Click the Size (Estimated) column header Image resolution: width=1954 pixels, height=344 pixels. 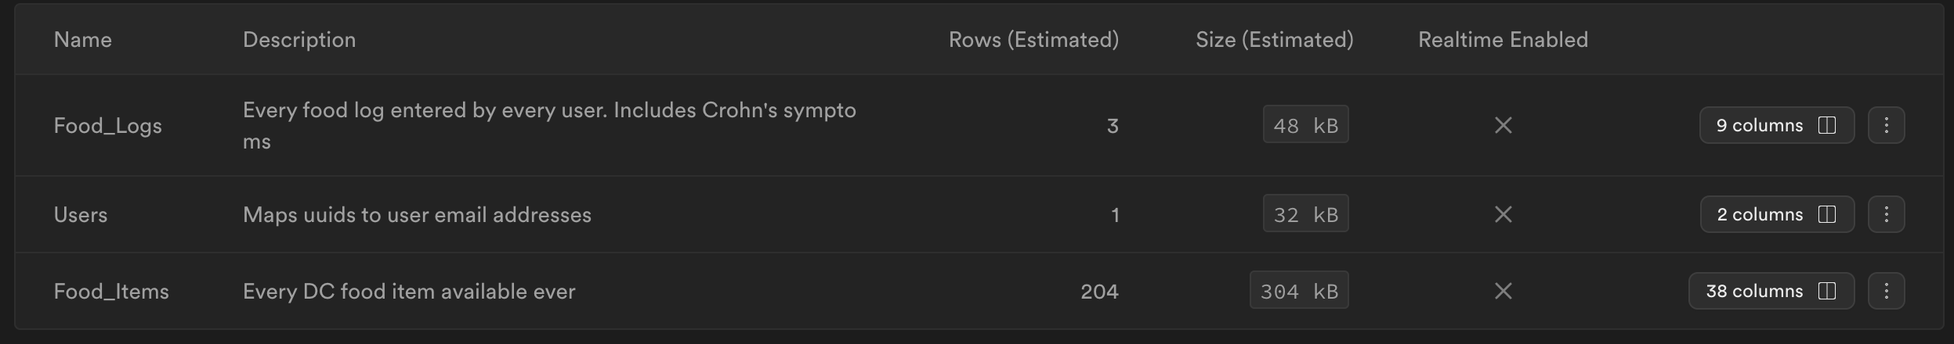click(x=1275, y=39)
